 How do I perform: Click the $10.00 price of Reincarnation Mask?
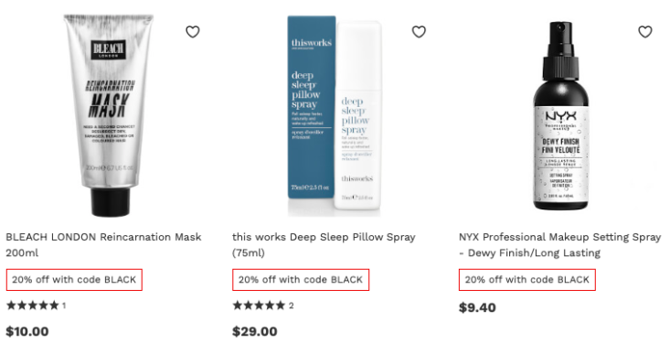coord(27,331)
